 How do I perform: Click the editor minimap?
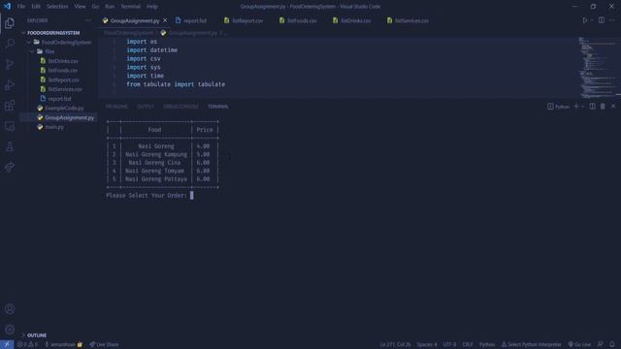pyautogui.click(x=598, y=67)
